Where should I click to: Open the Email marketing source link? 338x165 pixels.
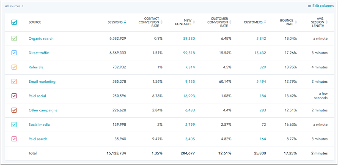coord(42,81)
